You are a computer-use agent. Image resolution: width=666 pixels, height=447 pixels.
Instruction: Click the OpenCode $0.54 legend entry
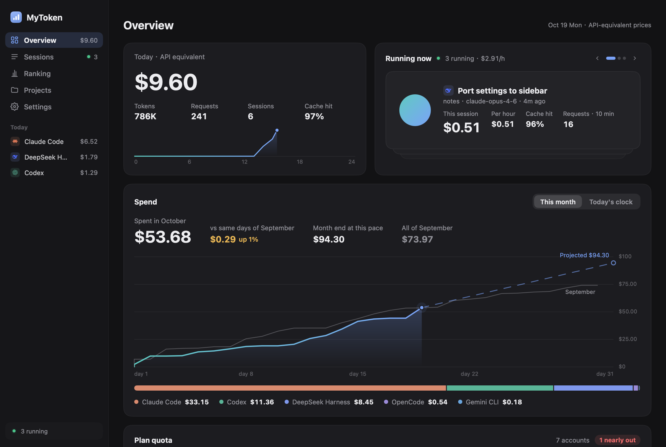point(415,402)
